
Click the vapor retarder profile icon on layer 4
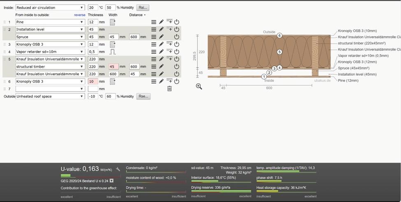tap(113, 52)
